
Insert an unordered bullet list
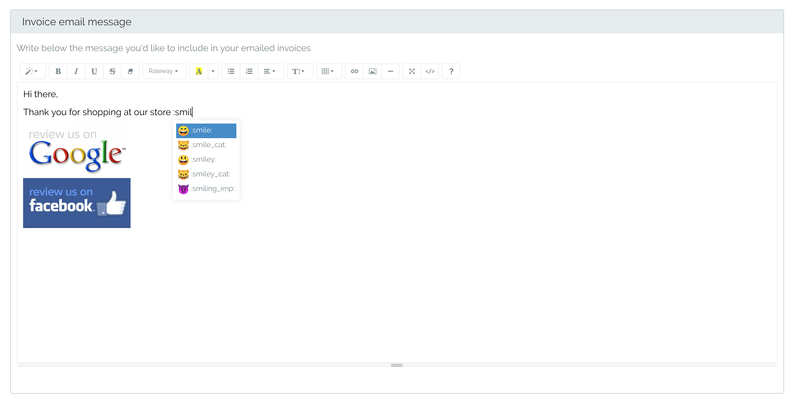tap(231, 71)
